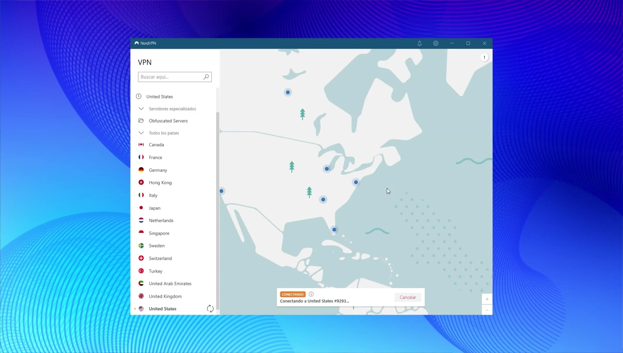Screen dimensions: 623x353
Task: Click the Italy flag icon
Action: pyautogui.click(x=141, y=195)
